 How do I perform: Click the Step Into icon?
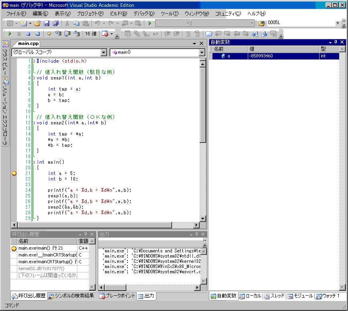(59, 34)
